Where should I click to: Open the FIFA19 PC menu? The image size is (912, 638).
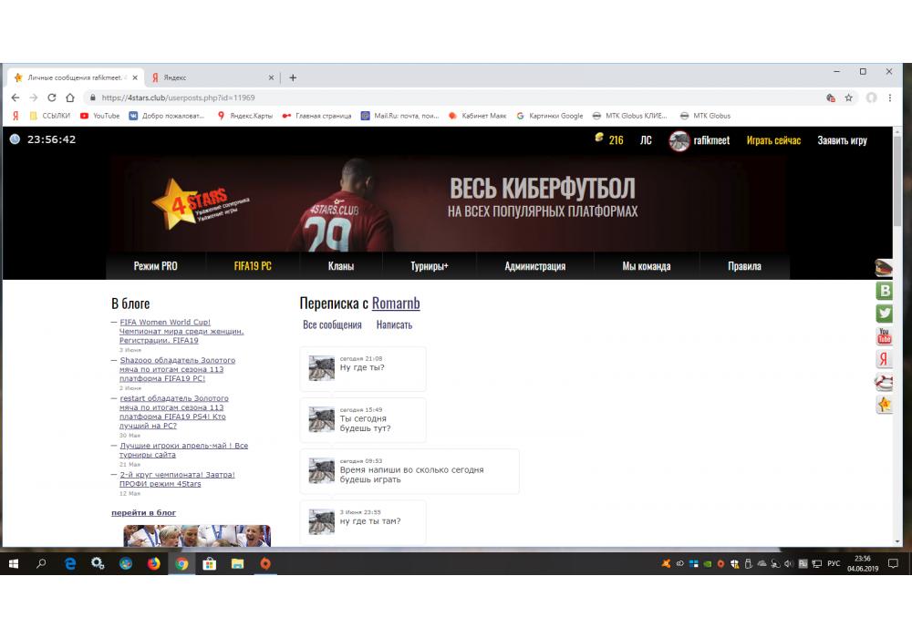click(253, 266)
